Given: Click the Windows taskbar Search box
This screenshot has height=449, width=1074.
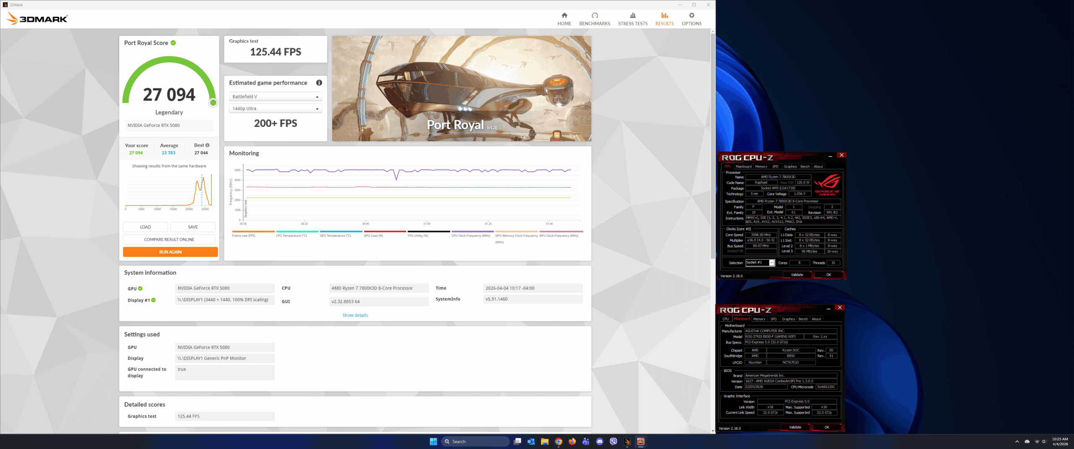Looking at the screenshot, I should pos(475,441).
